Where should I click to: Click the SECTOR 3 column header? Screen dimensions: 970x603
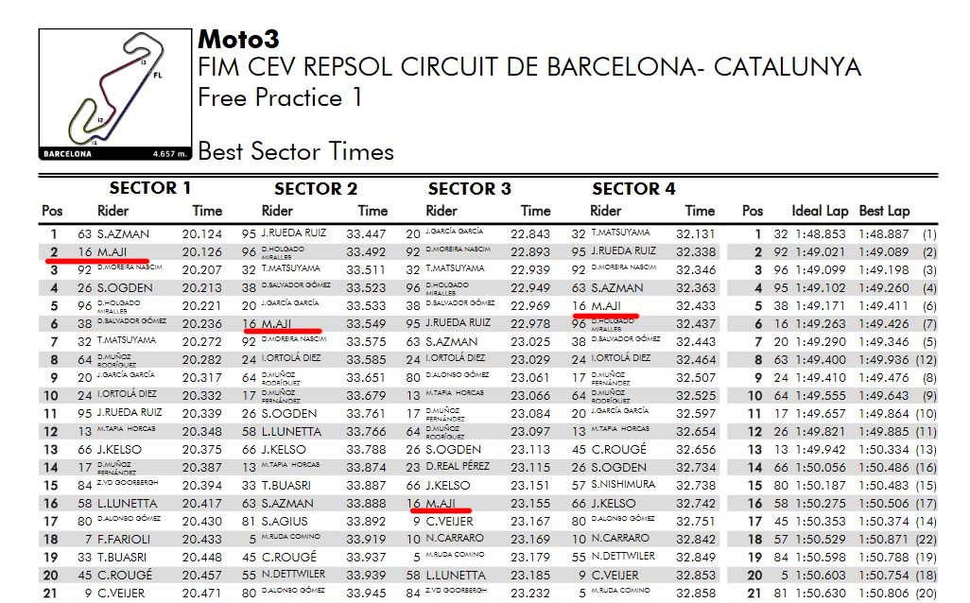[x=469, y=188]
